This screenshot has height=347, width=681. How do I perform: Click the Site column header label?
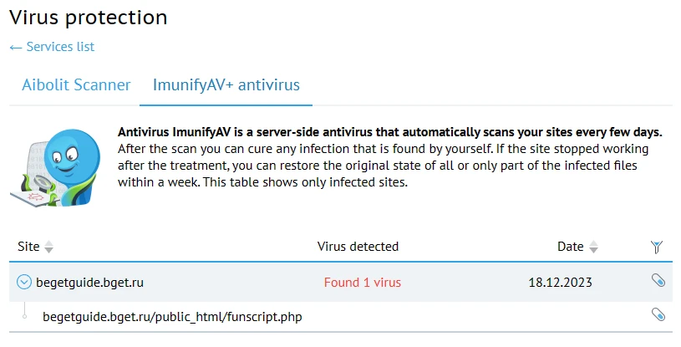tap(28, 247)
